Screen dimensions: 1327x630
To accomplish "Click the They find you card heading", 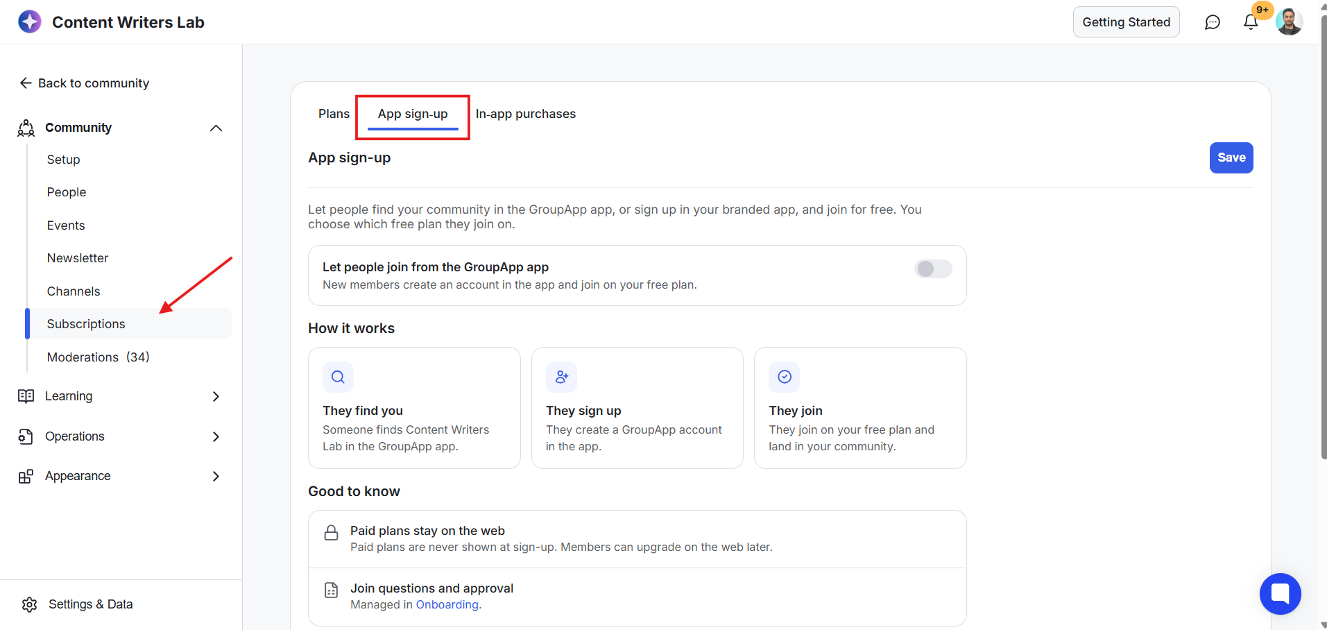I will (x=363, y=411).
